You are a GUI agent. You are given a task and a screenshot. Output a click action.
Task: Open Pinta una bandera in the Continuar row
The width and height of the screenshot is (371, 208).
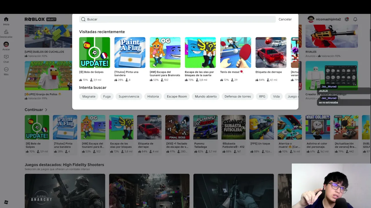[x=65, y=127]
